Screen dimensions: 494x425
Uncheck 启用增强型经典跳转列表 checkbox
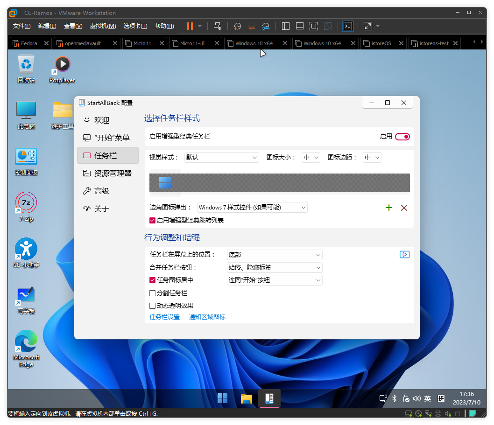(x=152, y=220)
